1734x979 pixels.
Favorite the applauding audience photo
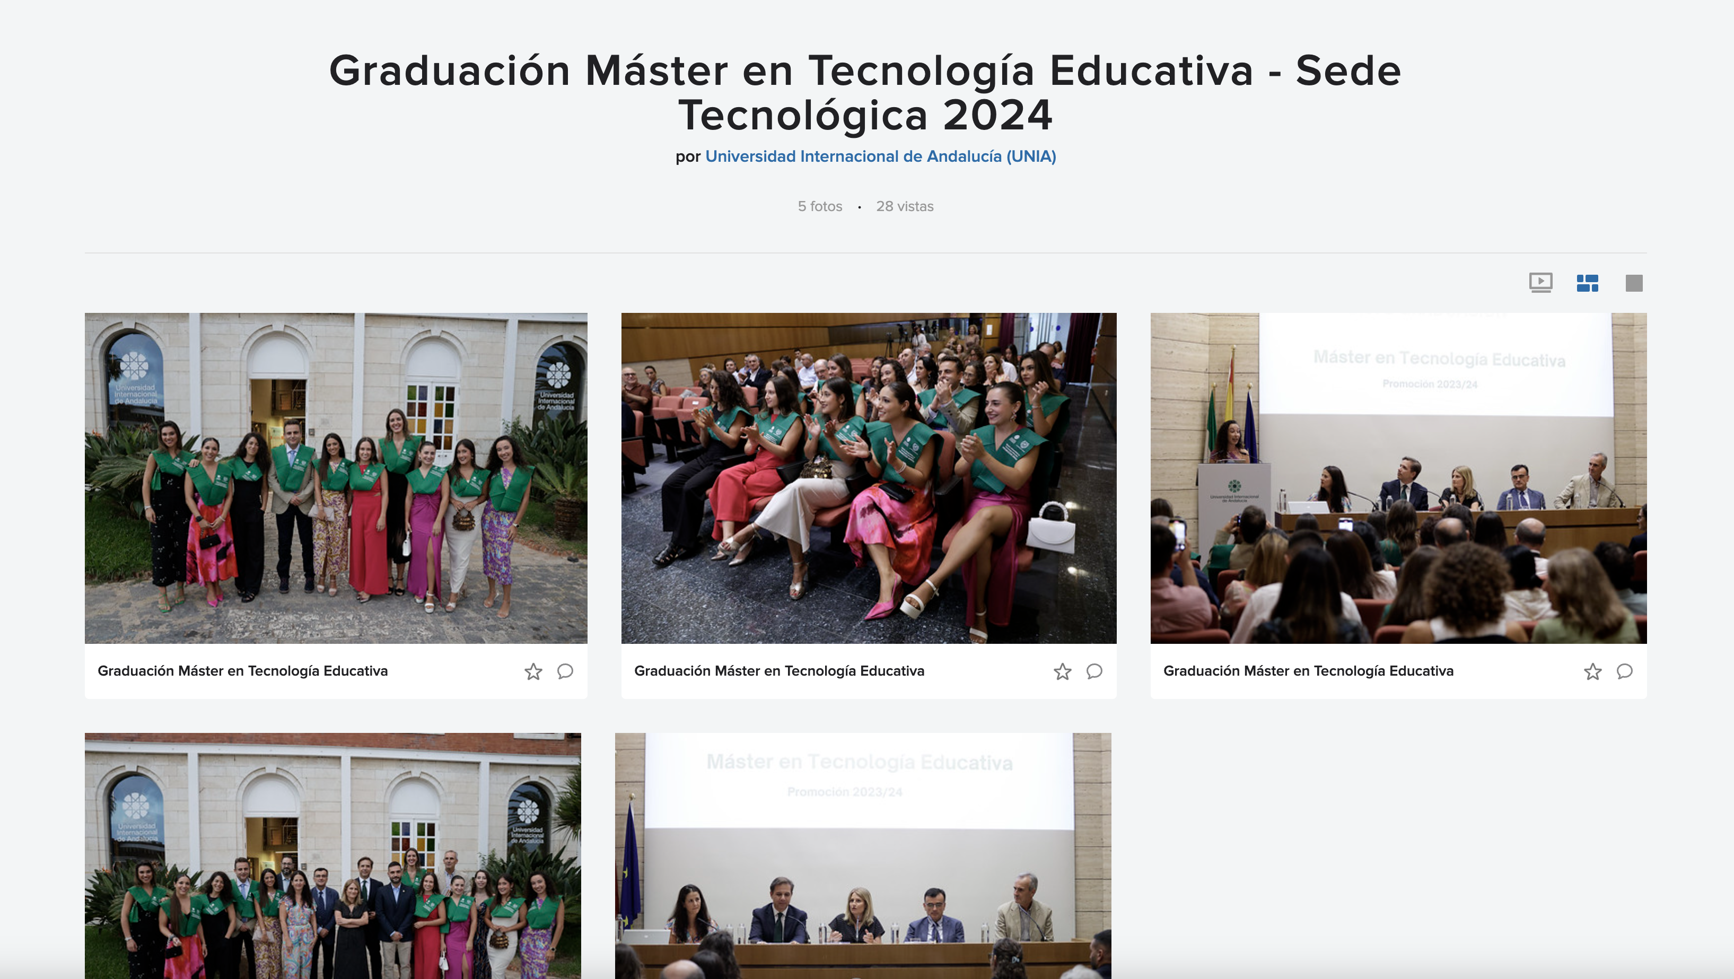1062,671
